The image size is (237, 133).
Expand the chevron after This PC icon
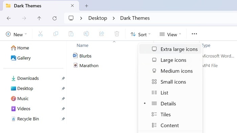click(81, 18)
